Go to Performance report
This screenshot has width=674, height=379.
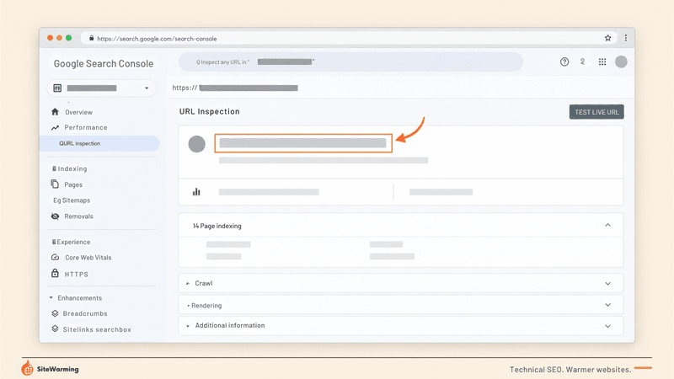86,128
